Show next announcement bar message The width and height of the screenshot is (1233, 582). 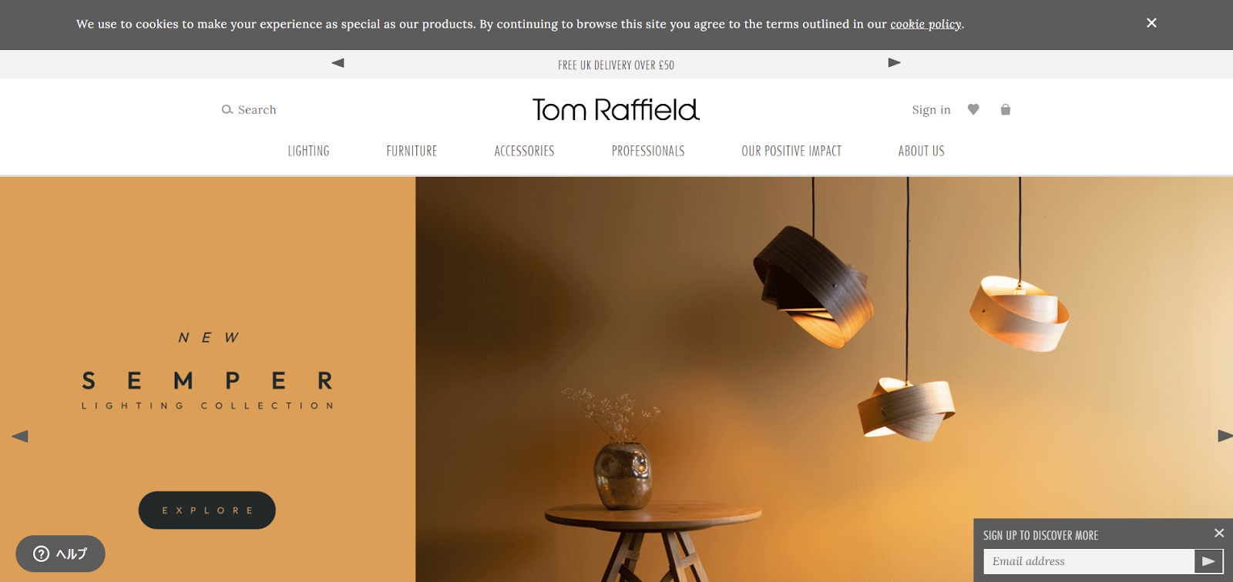(895, 63)
